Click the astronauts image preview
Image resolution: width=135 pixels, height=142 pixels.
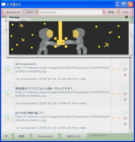coord(69,38)
